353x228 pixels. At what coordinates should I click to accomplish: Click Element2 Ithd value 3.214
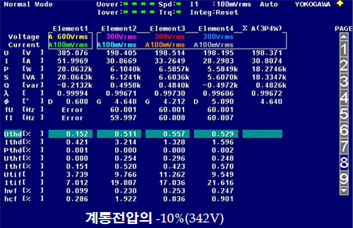125,142
